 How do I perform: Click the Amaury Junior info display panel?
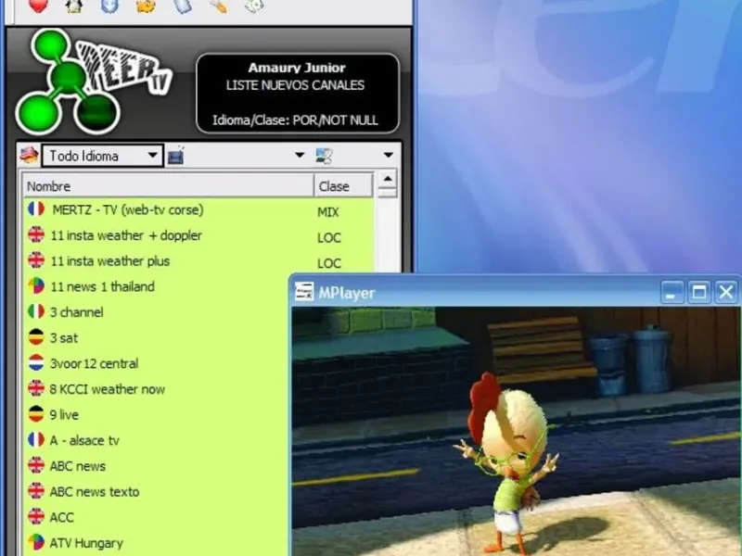click(298, 94)
